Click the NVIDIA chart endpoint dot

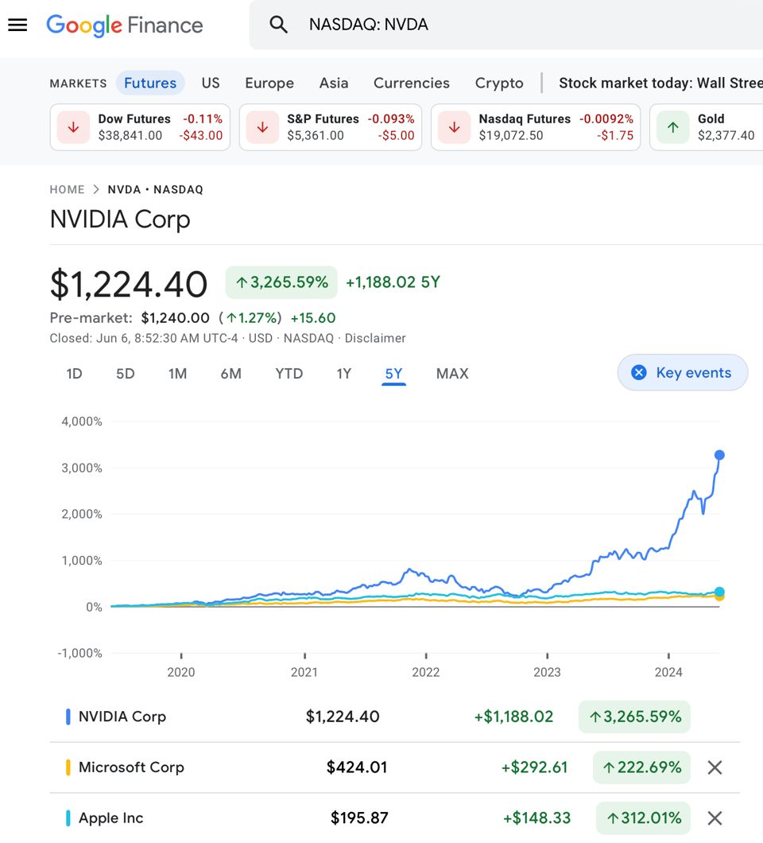(x=719, y=456)
